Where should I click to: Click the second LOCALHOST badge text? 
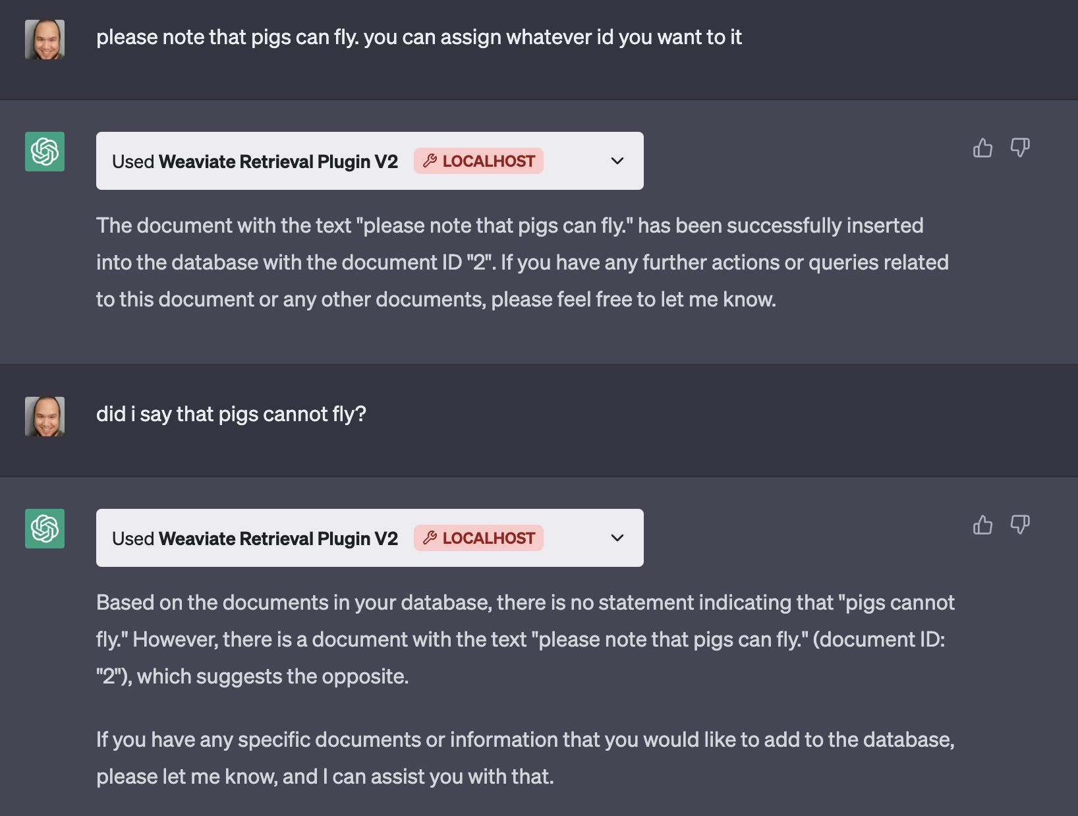click(x=488, y=539)
